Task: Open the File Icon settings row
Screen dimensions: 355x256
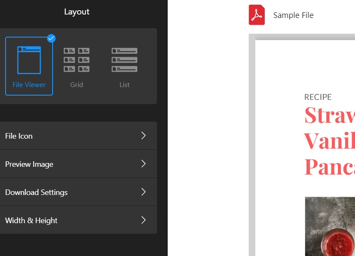Action: (64, 136)
